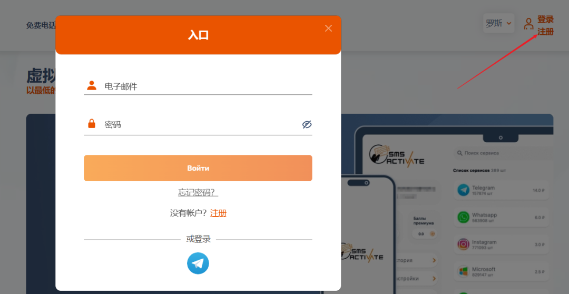This screenshot has height=294, width=569.
Task: Click the Microsoft service icon in list
Action: [x=464, y=271]
